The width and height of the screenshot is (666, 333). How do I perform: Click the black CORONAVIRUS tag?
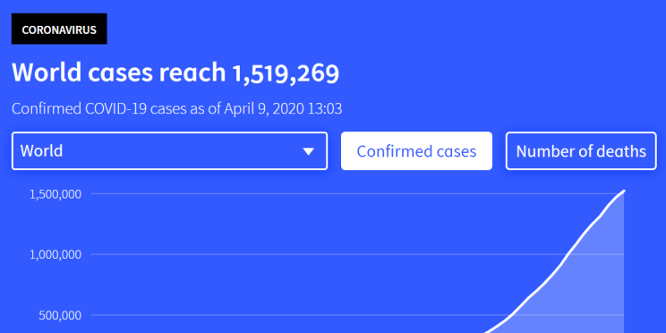pos(59,29)
